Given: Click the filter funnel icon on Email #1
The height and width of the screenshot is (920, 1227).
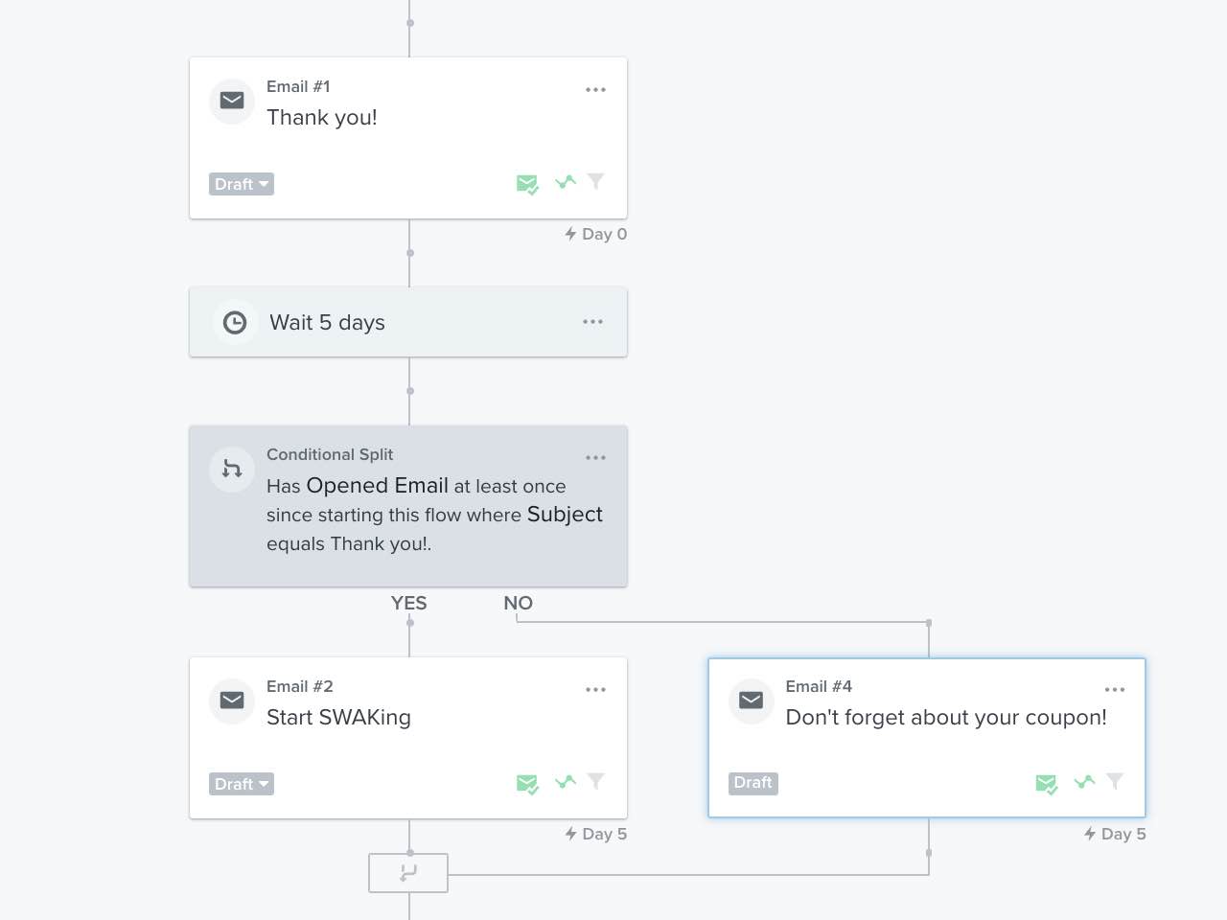Looking at the screenshot, I should tap(596, 182).
